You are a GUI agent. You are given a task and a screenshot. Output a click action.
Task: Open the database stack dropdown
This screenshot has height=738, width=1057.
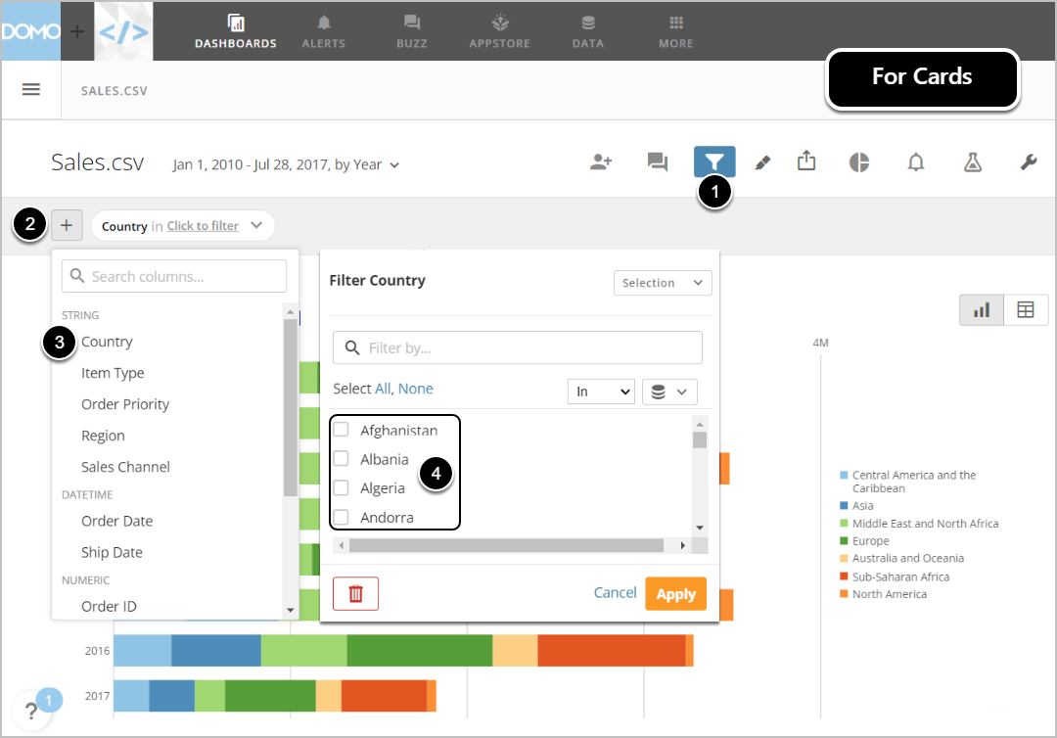pyautogui.click(x=669, y=392)
